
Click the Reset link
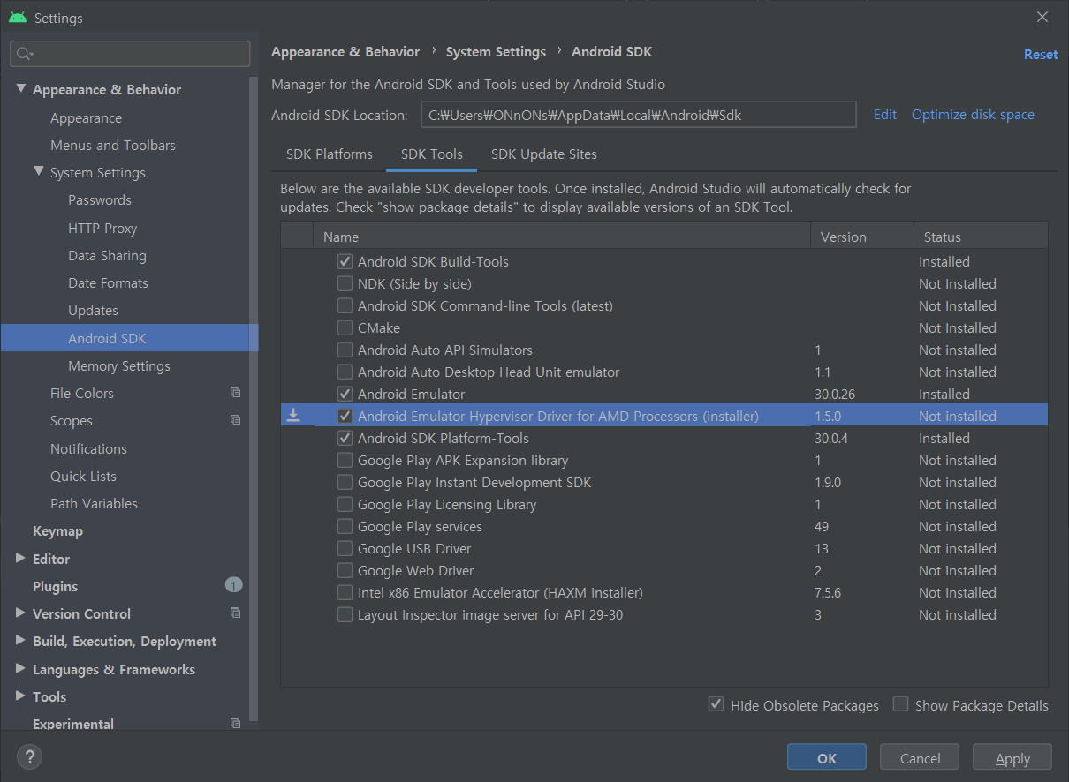pos(1041,54)
